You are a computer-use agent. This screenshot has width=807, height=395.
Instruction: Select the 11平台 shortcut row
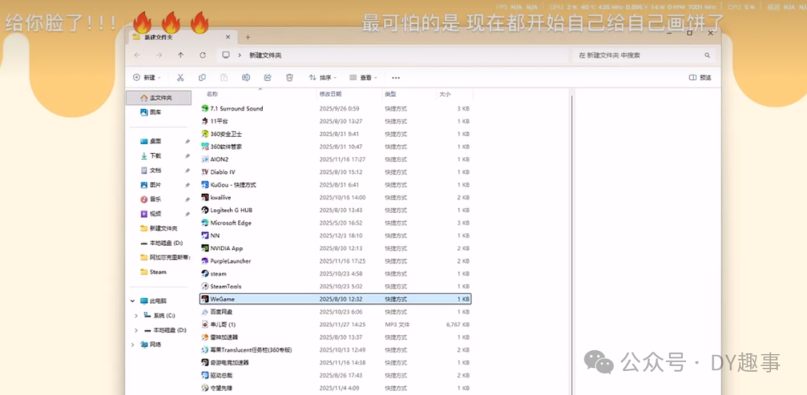[336, 121]
